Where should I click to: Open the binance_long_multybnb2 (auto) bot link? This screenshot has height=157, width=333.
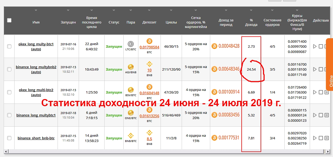click(x=36, y=70)
